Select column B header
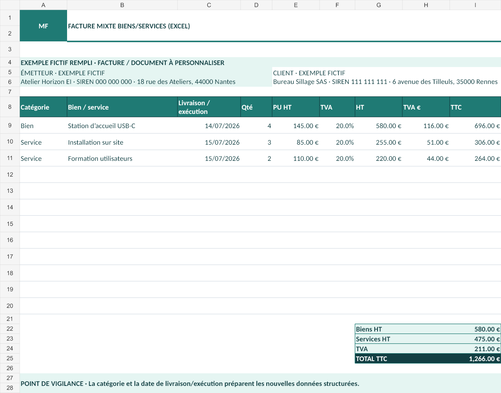Image resolution: width=501 pixels, height=393 pixels. point(122,5)
